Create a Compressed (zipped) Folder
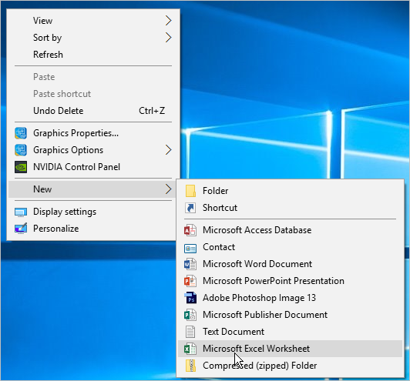This screenshot has height=381, width=410. click(x=291, y=366)
